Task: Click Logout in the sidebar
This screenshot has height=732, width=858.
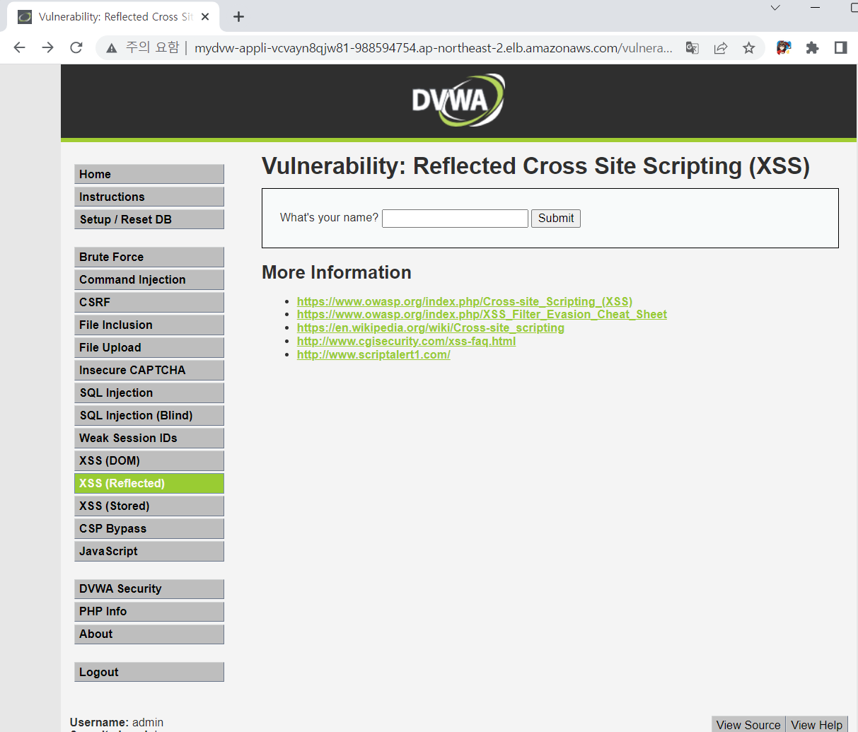Action: tap(149, 672)
